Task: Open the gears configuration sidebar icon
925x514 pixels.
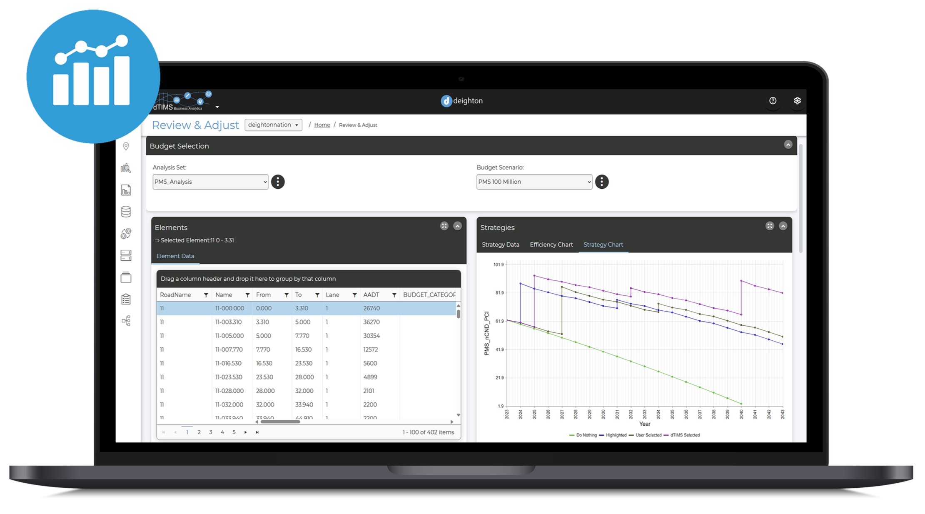Action: [x=126, y=234]
